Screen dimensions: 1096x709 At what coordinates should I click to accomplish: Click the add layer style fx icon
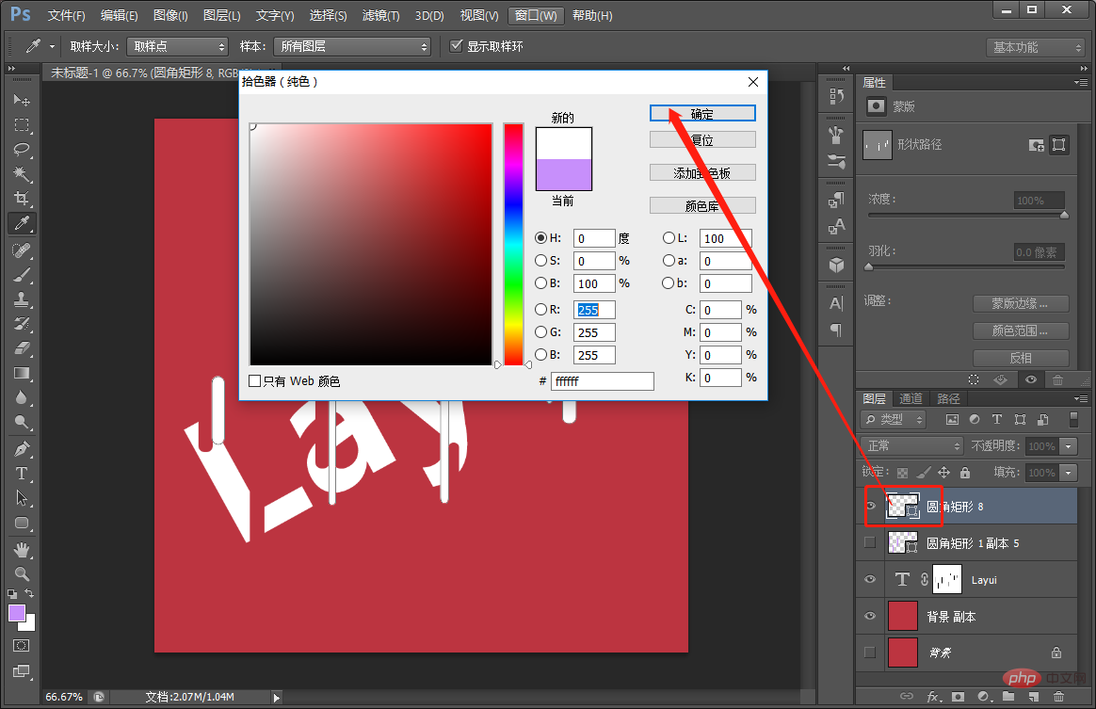coord(933,697)
